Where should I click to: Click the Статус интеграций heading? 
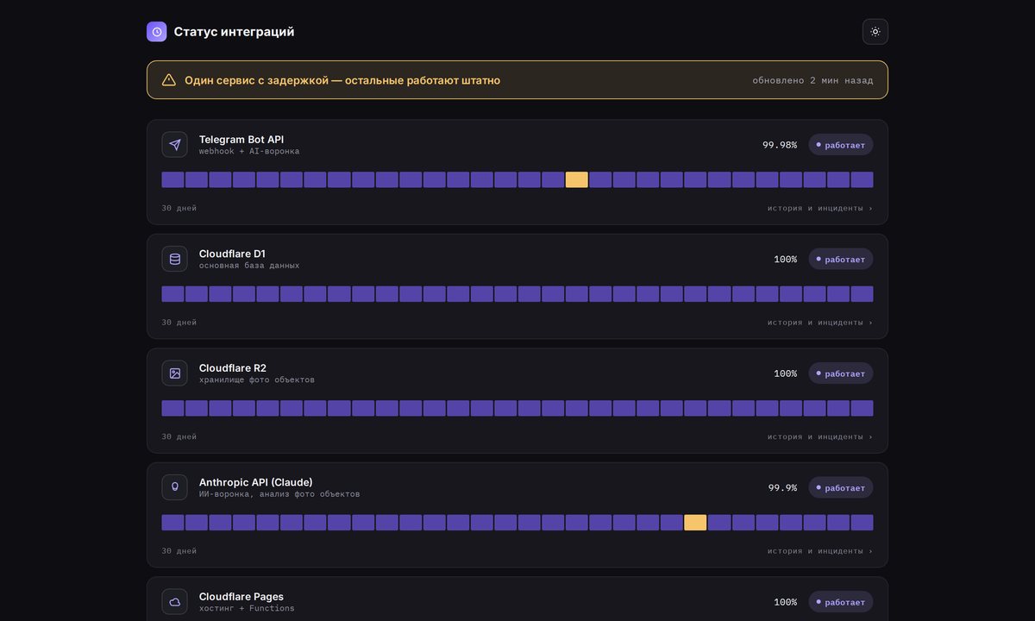click(234, 32)
